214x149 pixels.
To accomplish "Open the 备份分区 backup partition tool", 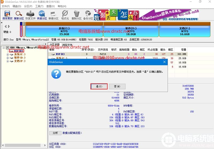I will pos(88,15).
